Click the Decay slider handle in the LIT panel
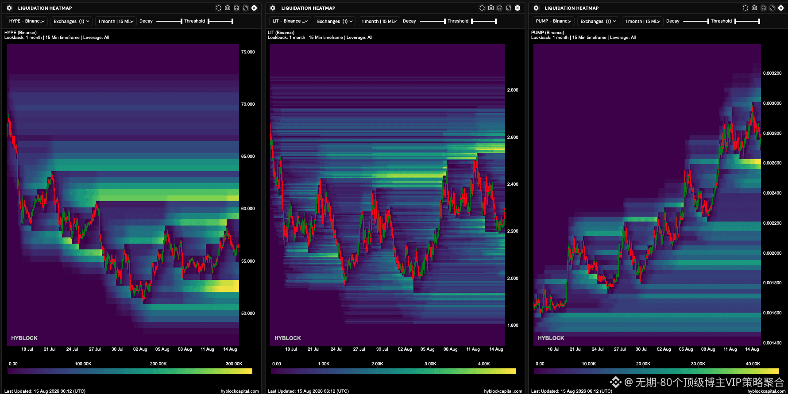The width and height of the screenshot is (788, 394). pyautogui.click(x=444, y=21)
